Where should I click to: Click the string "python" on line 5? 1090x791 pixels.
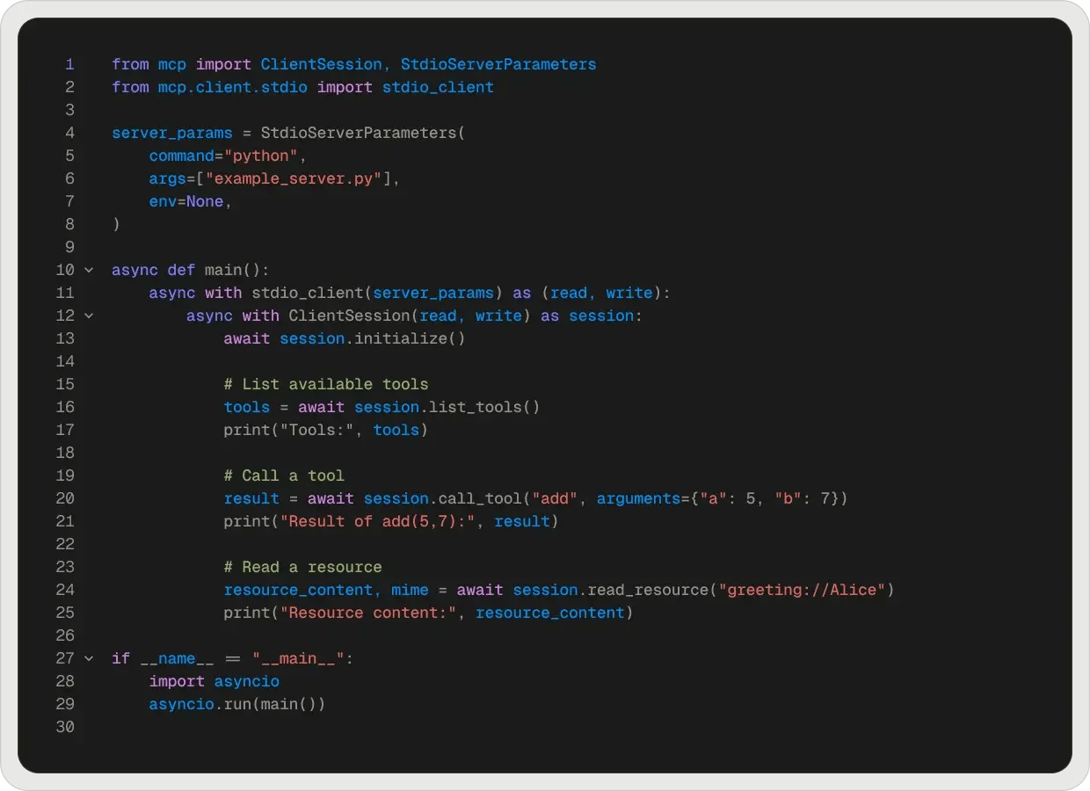click(x=261, y=156)
